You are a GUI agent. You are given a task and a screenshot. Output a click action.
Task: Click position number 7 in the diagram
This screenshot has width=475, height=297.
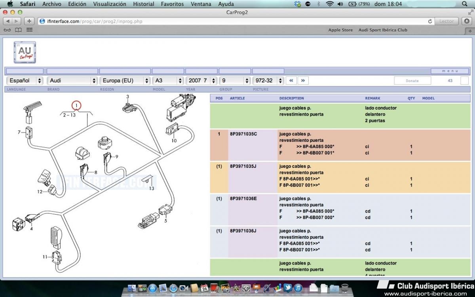point(19,132)
